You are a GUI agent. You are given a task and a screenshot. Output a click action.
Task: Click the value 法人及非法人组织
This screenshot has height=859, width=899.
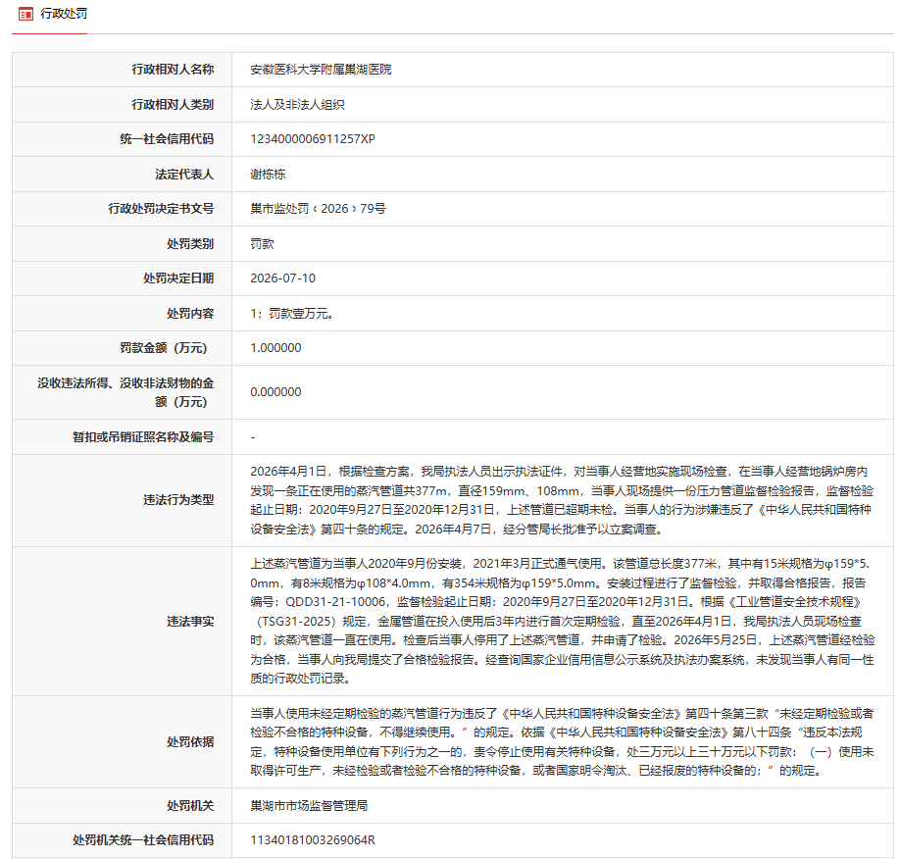297,104
